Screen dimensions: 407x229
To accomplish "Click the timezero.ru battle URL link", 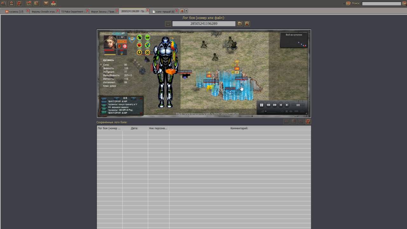I will point(207,114).
